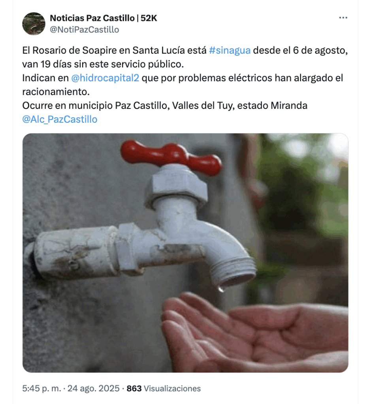
Task: Click the line 'Ocurre en municipio Paz Castillo'
Action: pos(165,106)
